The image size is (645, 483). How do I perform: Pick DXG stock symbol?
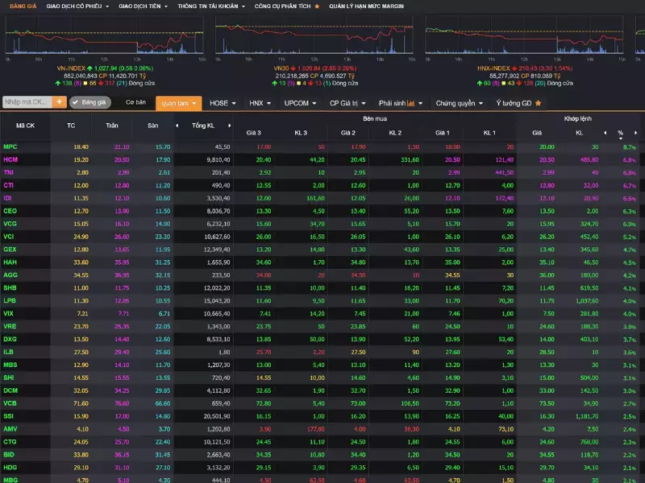coord(10,339)
